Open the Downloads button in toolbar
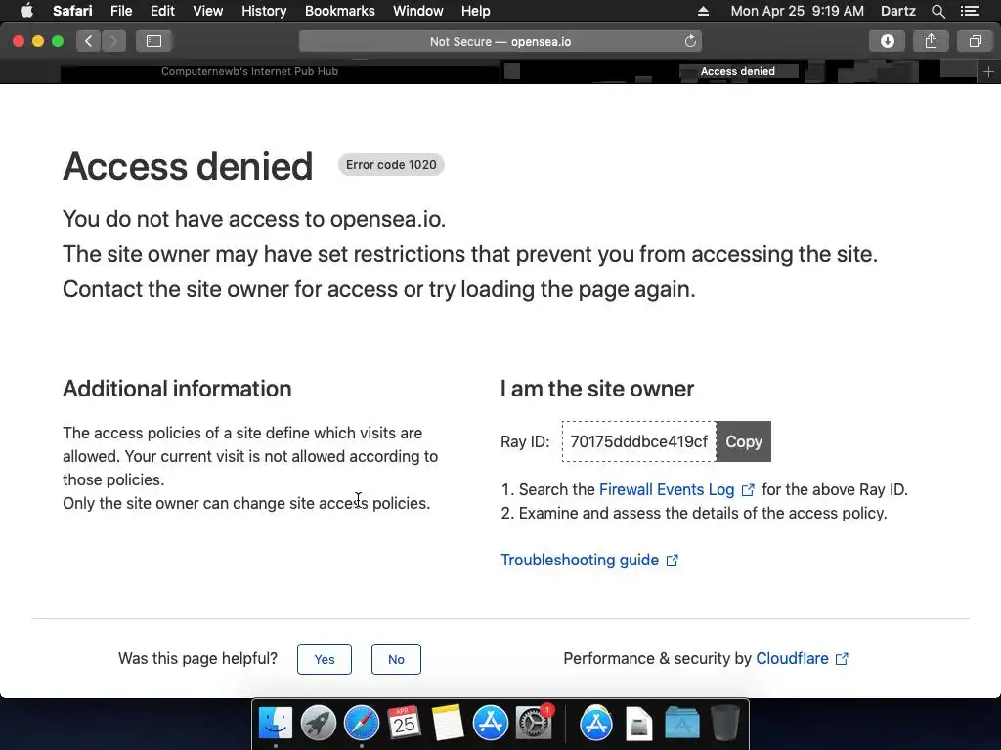Screen dimensions: 1001x750 (x=887, y=41)
